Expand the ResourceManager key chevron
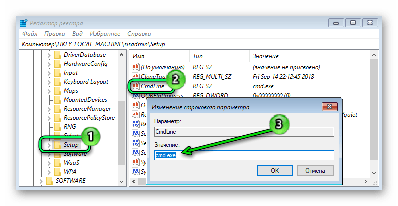The image size is (398, 206). pos(49,109)
